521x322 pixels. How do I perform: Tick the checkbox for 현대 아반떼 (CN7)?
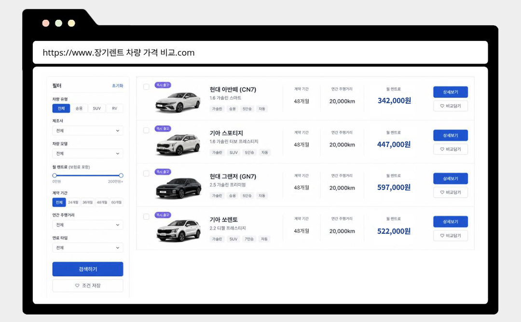pyautogui.click(x=146, y=87)
